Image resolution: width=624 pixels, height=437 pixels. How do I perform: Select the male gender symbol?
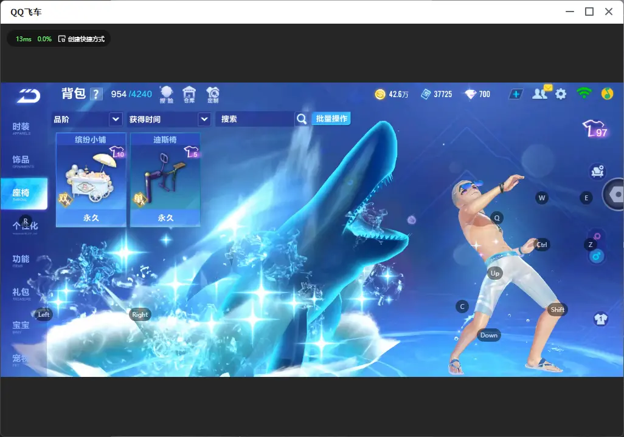click(597, 256)
